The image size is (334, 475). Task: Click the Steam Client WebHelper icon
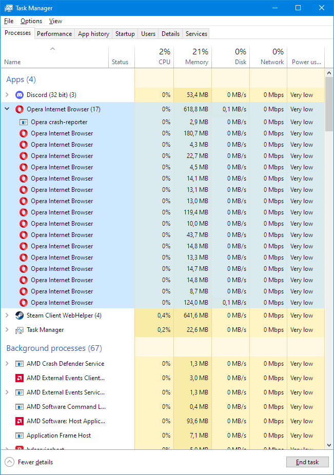19,315
